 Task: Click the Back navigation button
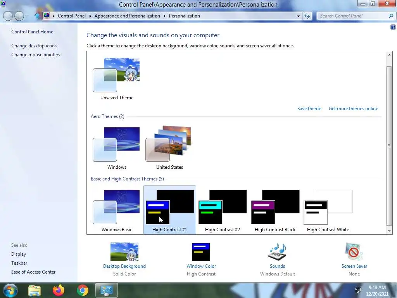click(x=8, y=16)
